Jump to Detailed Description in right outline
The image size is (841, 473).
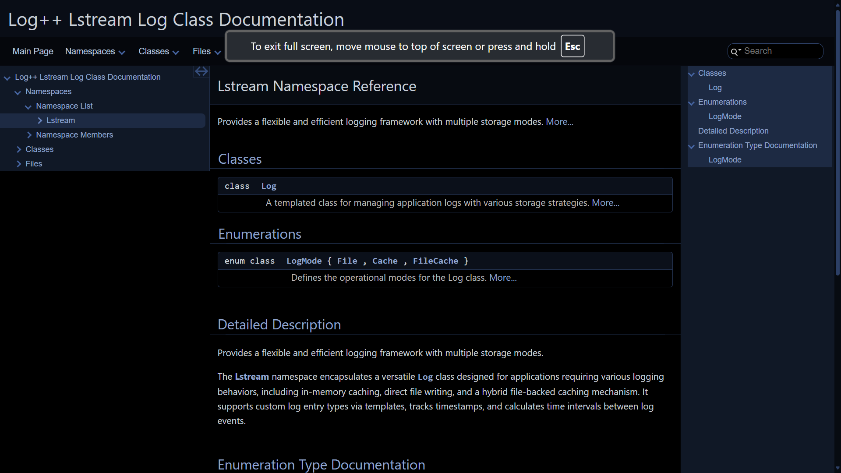pyautogui.click(x=733, y=131)
